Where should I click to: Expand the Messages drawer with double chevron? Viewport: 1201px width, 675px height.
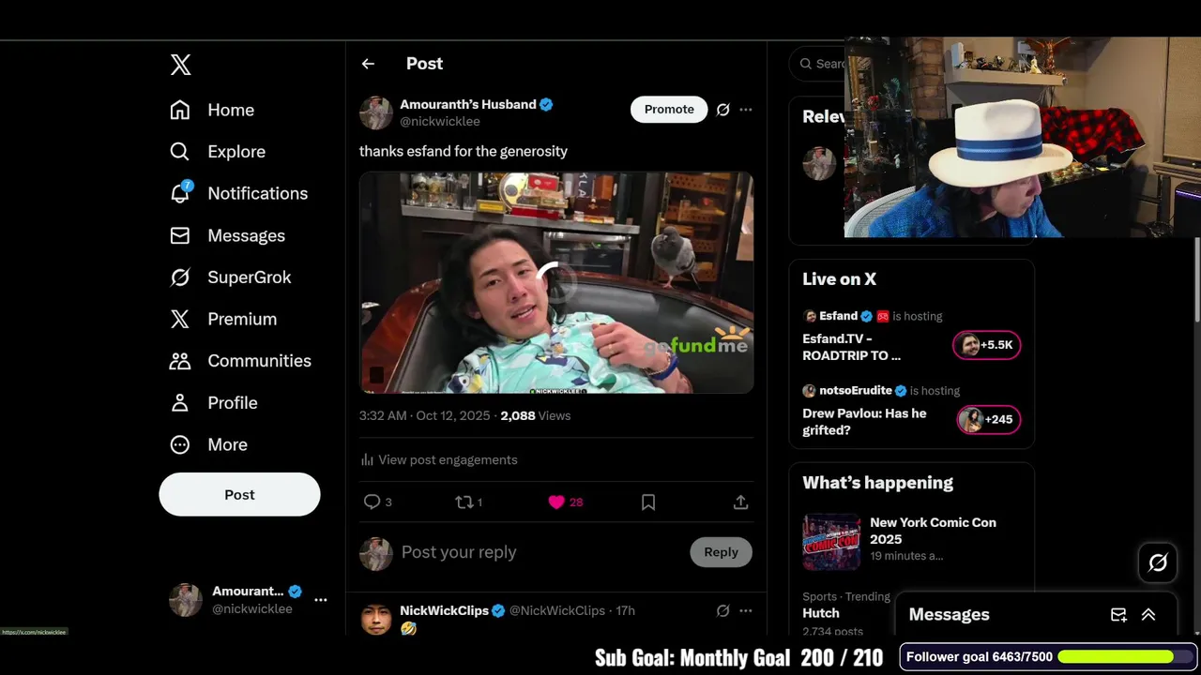click(x=1148, y=615)
